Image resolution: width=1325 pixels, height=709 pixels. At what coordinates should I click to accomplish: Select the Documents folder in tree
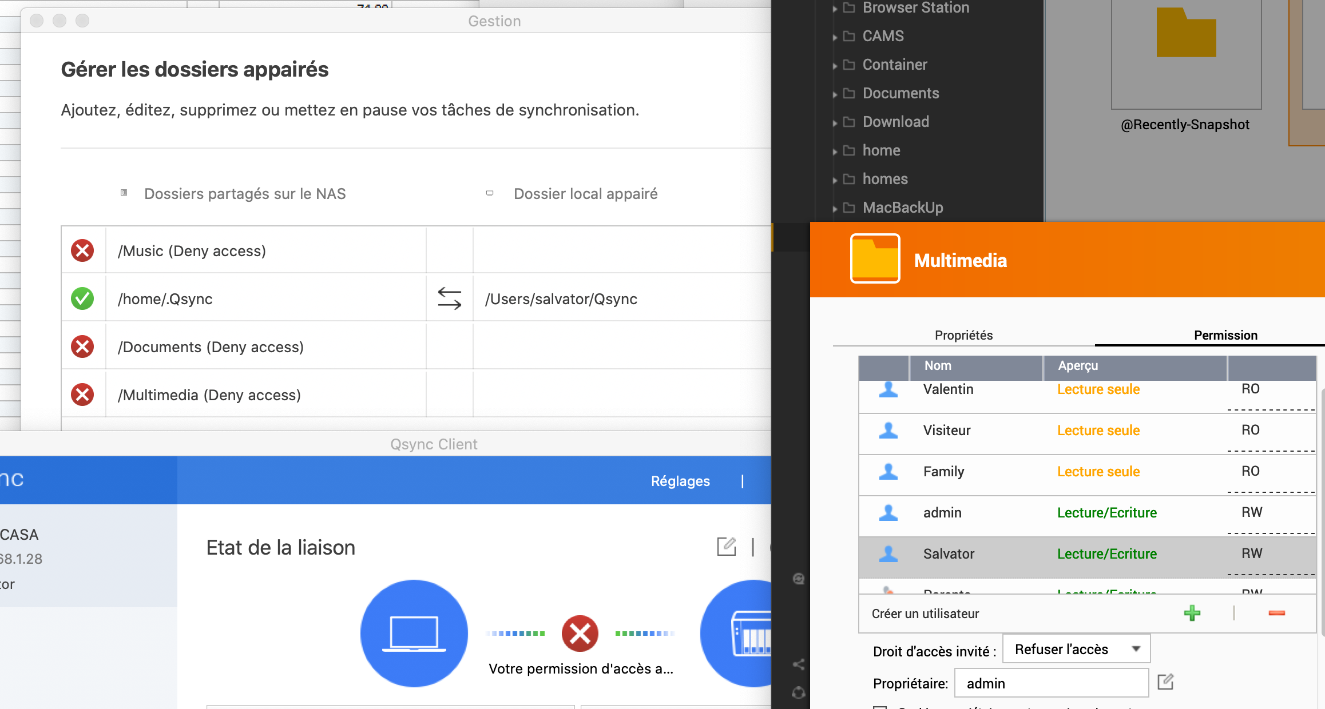[x=900, y=93]
